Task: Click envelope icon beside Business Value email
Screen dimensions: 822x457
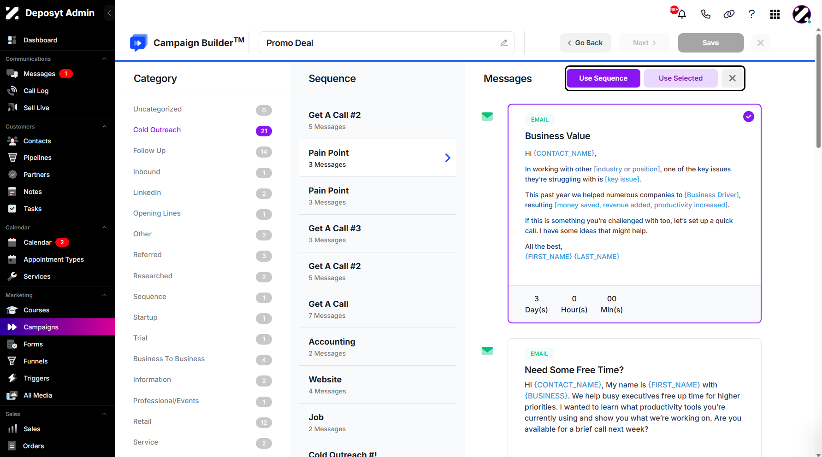Action: coord(487,117)
